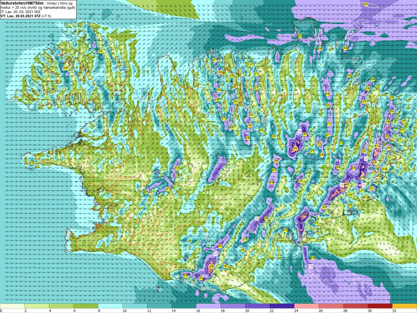Click the 26–28 m/s salmon legend swatch
Image resolution: width=417 pixels, height=313 pixels.
(331, 306)
